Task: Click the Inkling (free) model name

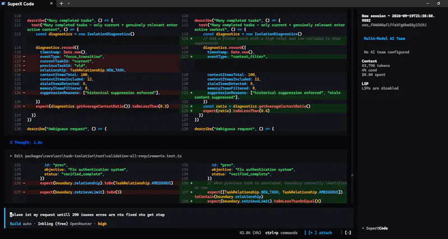Action: pyautogui.click(x=53, y=223)
